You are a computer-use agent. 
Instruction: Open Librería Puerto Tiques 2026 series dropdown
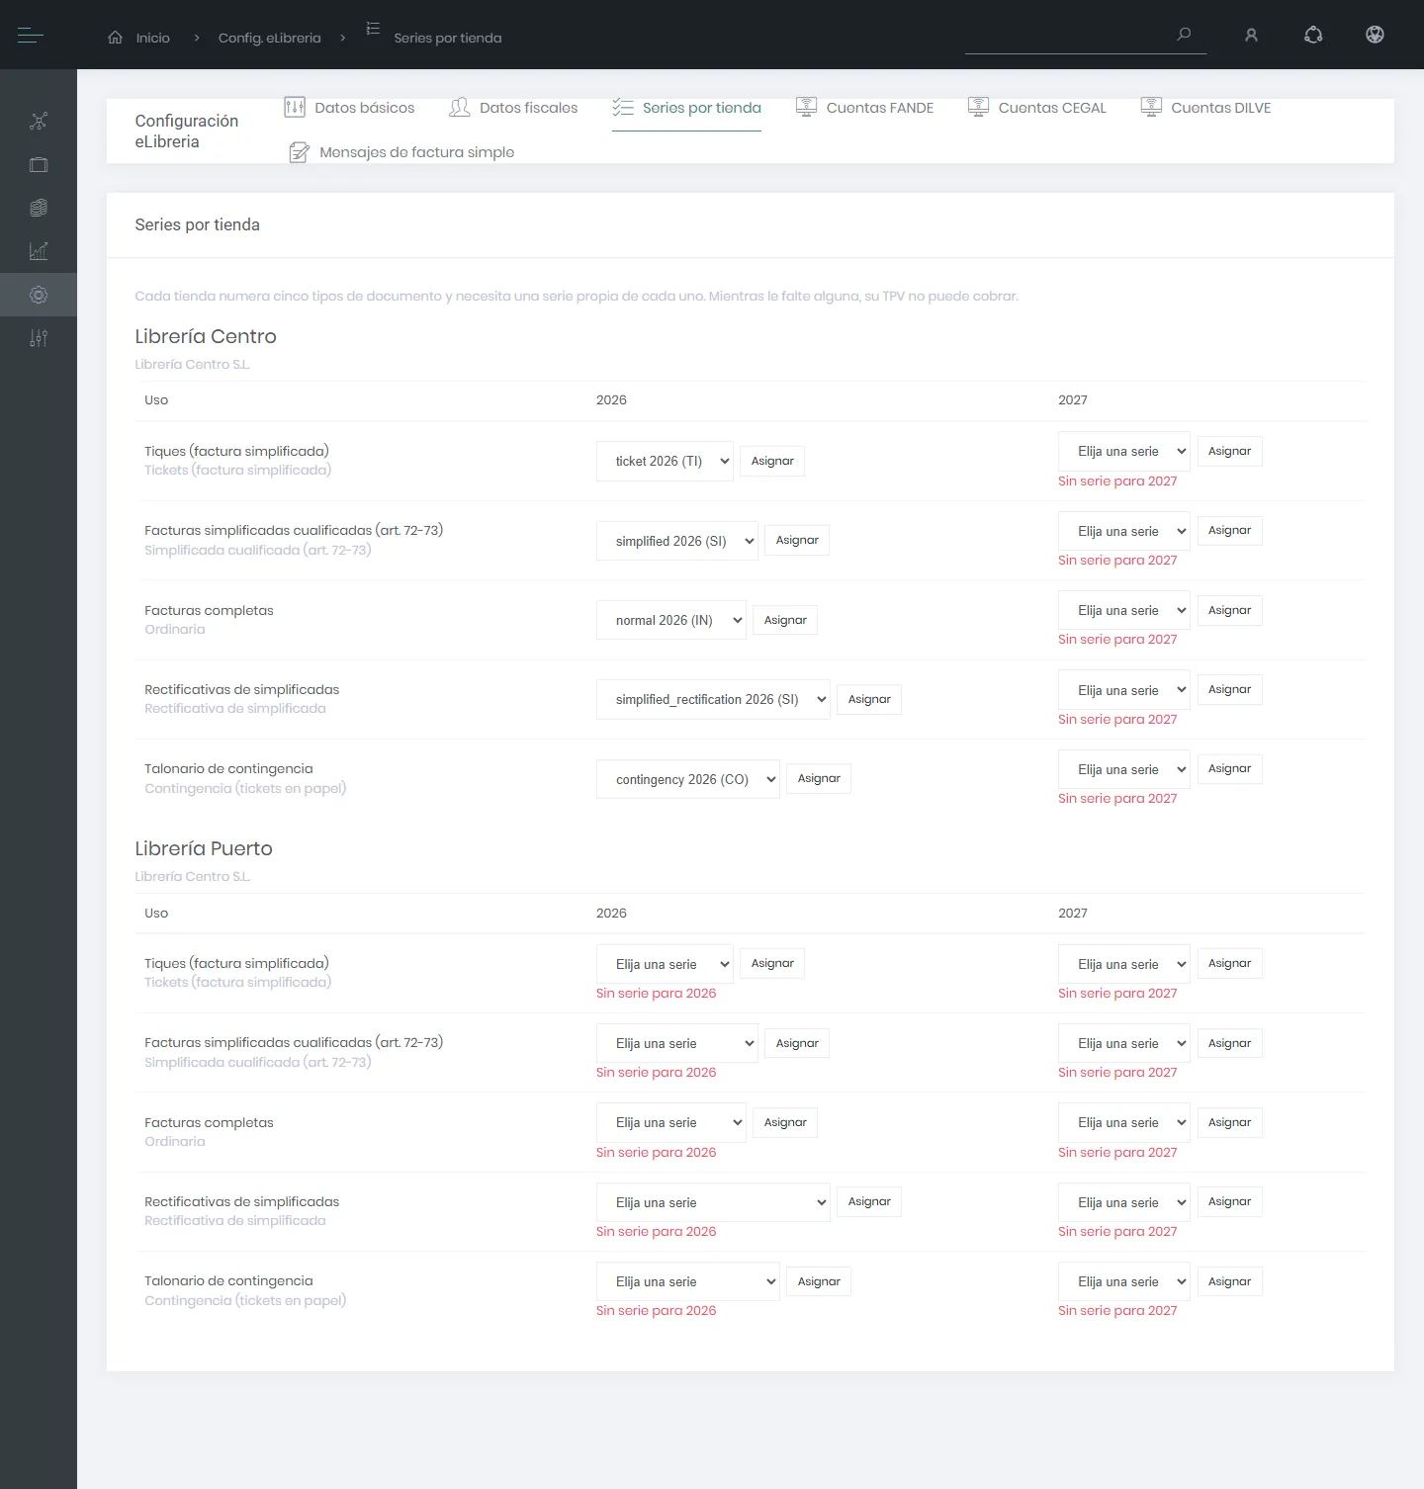click(x=665, y=964)
